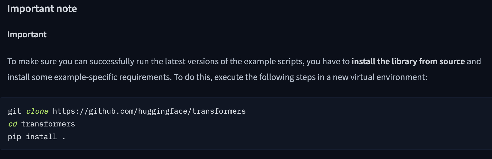The width and height of the screenshot is (492, 159).
Task: Click the "Important" subheading
Action: 27,35
